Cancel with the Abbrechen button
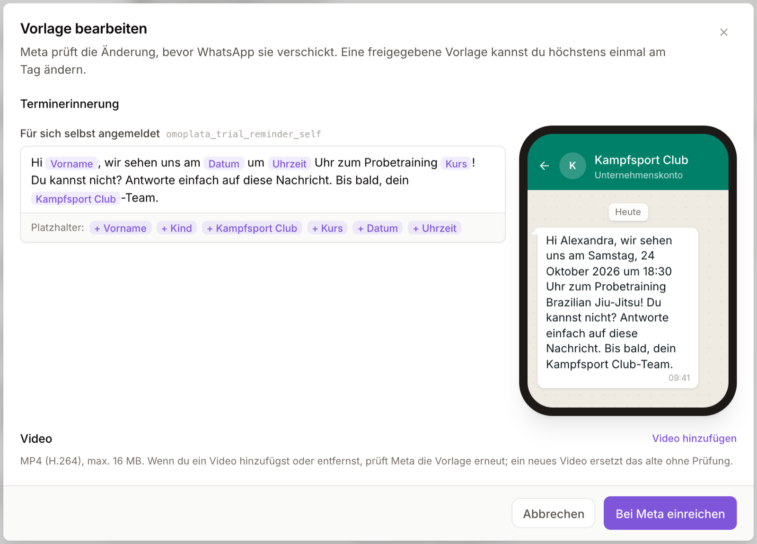Image resolution: width=757 pixels, height=544 pixels. 554,514
